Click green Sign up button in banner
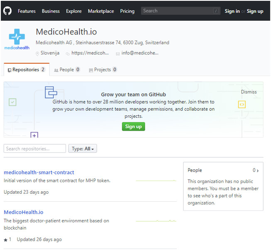The height and width of the screenshot is (251, 271). 134,127
